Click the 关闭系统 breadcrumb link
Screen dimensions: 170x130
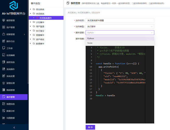pos(72,13)
